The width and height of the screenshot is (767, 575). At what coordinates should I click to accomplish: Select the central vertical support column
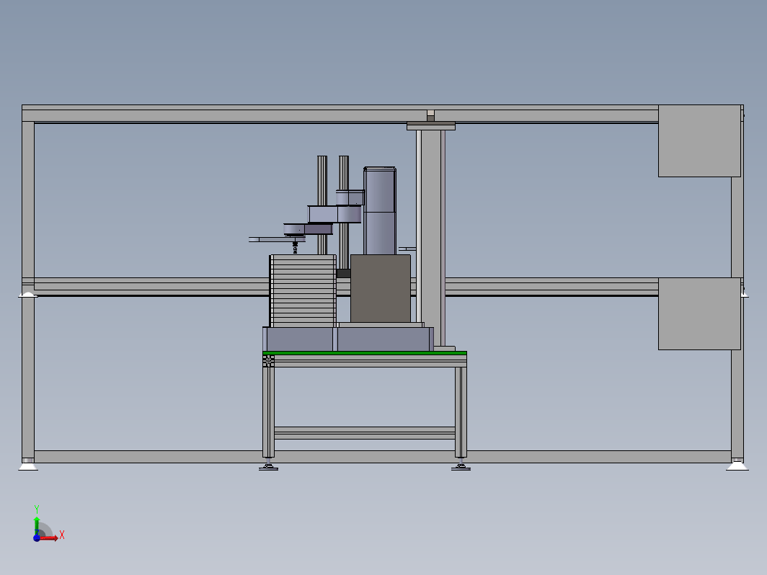pos(431,238)
